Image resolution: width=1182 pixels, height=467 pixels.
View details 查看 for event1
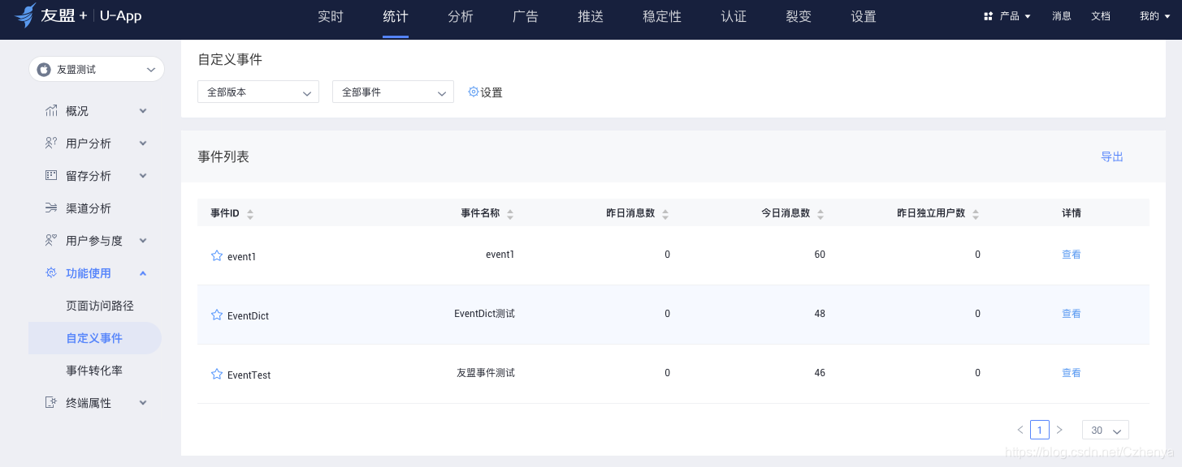click(x=1072, y=255)
